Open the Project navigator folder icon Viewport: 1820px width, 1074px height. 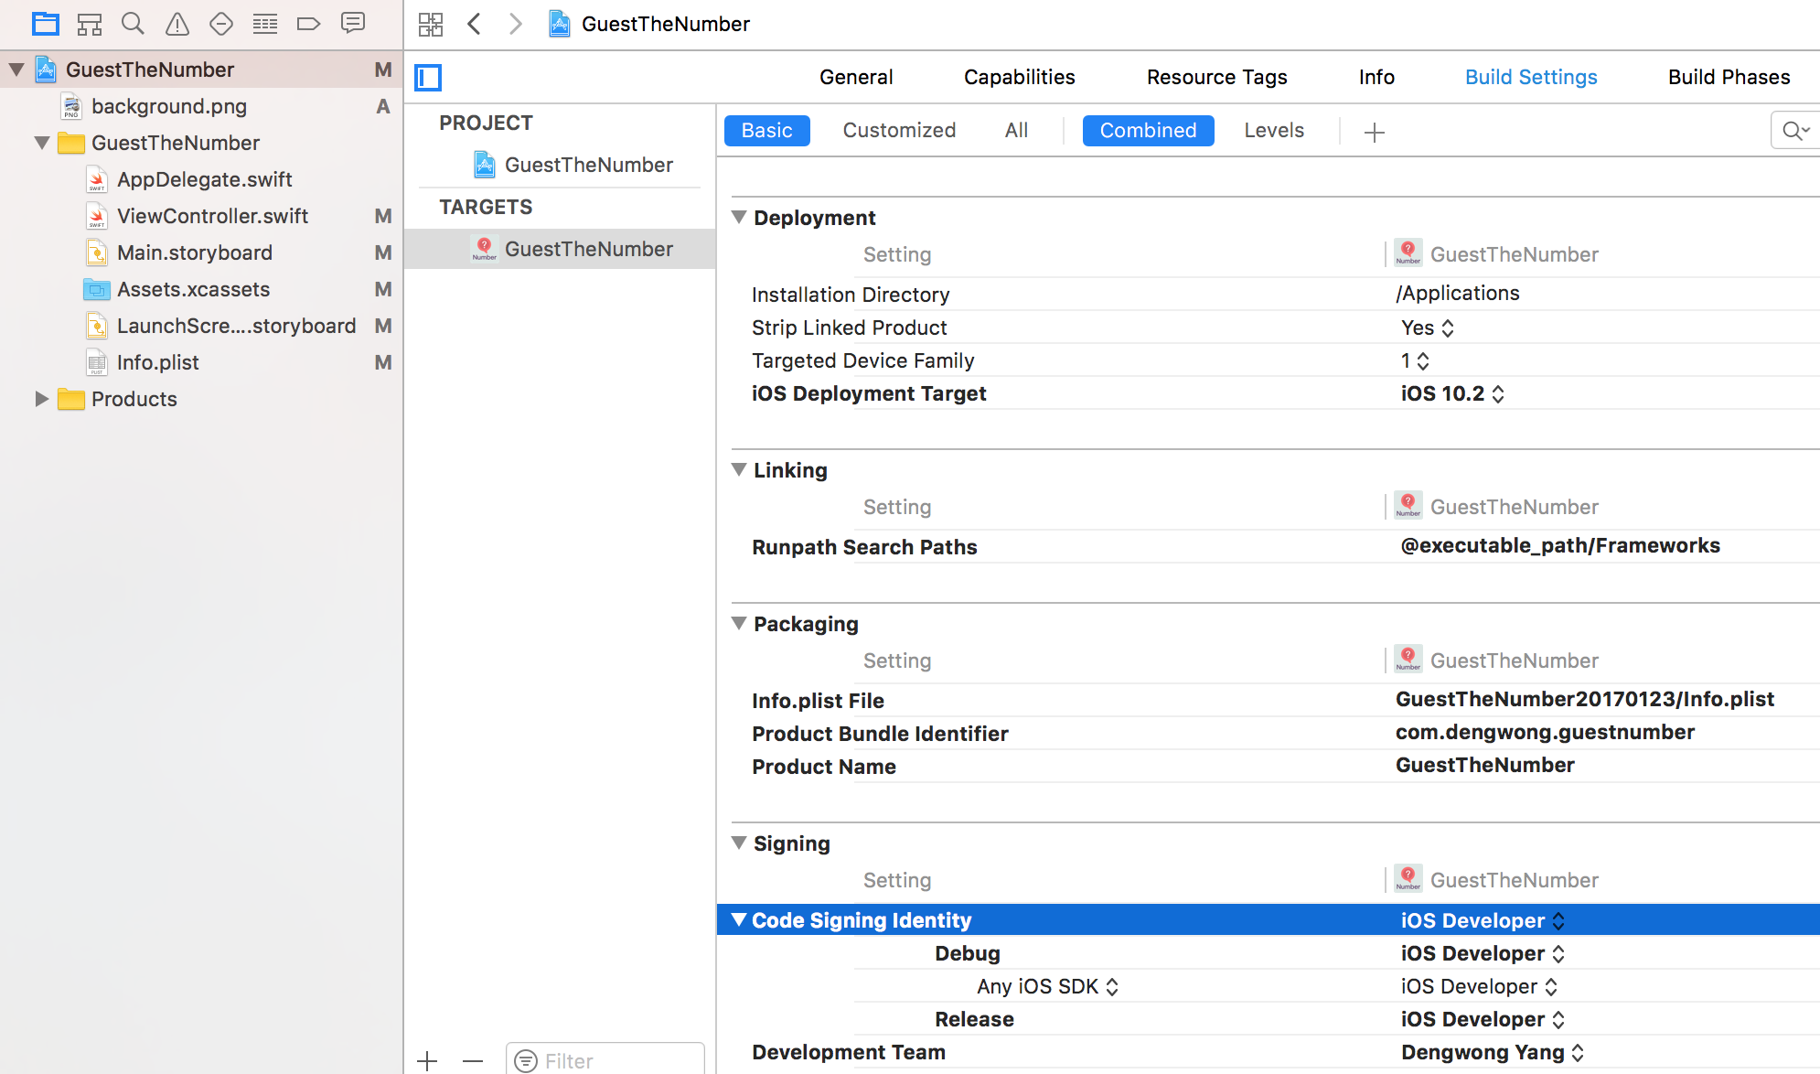click(x=46, y=24)
